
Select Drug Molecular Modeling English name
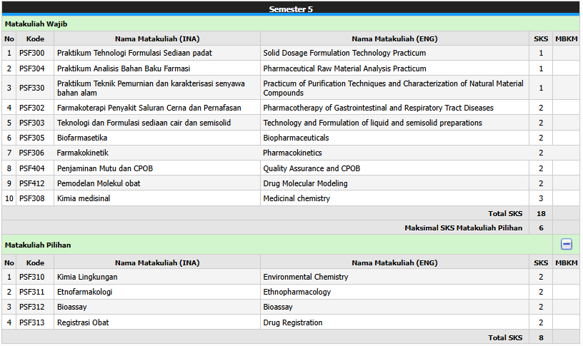point(305,183)
